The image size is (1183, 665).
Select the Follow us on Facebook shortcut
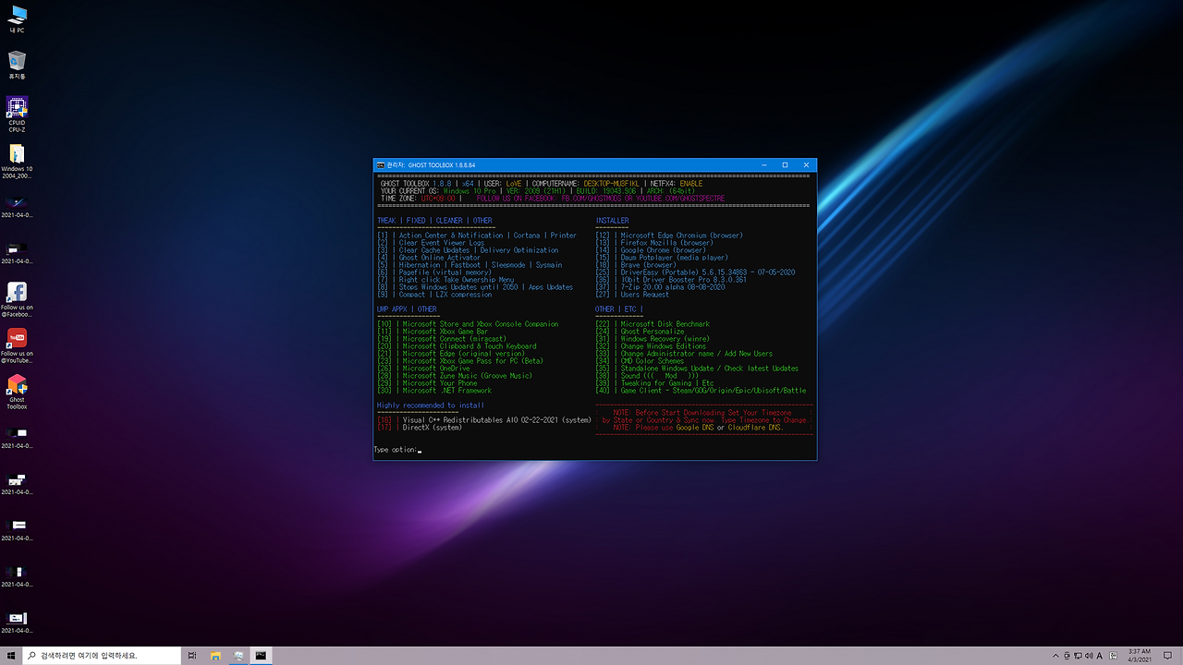coord(17,299)
